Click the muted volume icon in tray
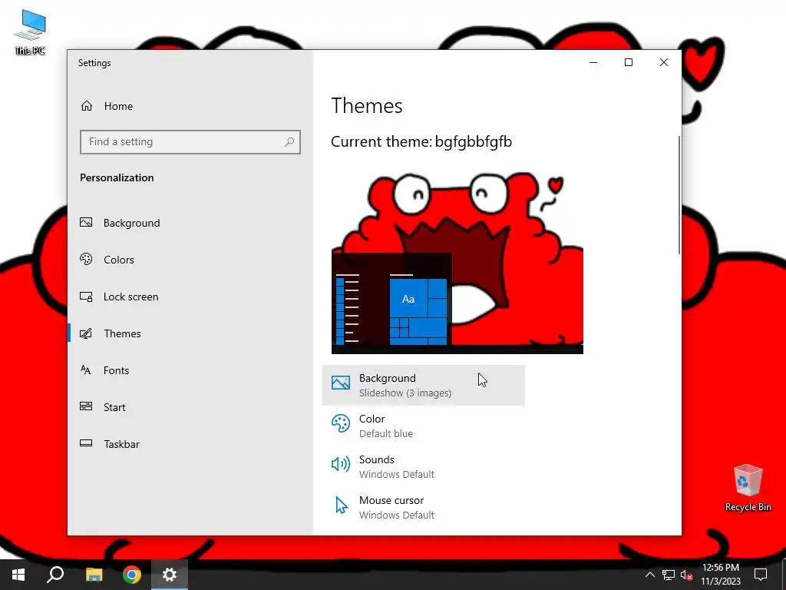Viewport: 786px width, 590px height. [x=686, y=575]
